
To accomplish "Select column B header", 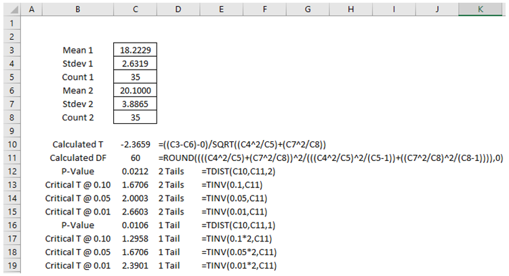I will (x=78, y=9).
